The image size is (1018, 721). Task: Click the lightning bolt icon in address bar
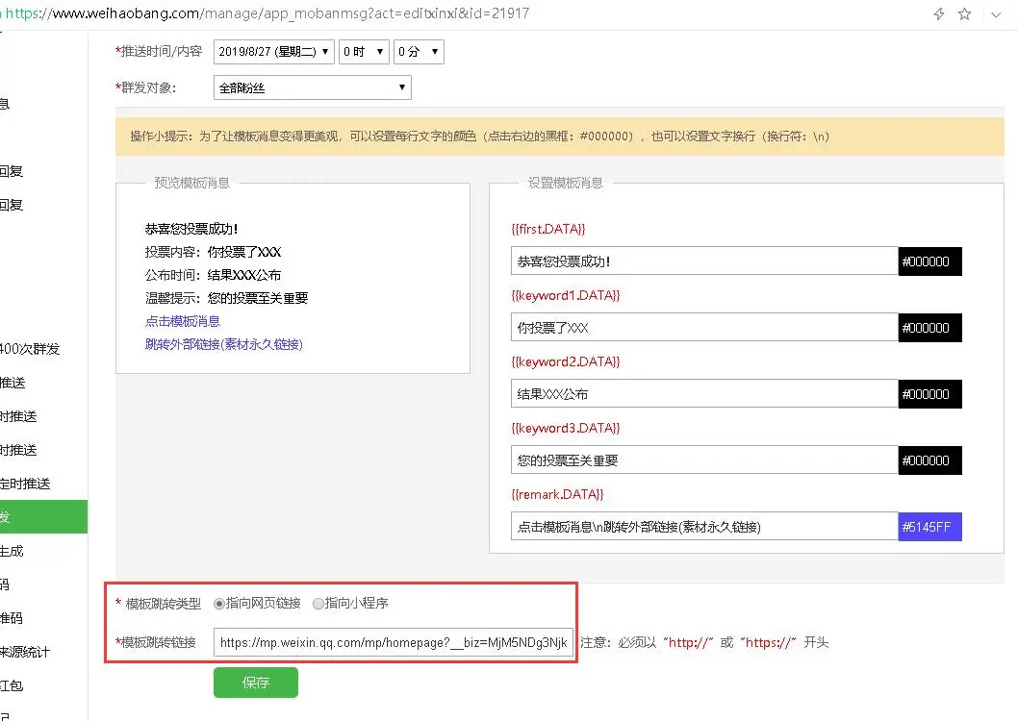(x=939, y=13)
